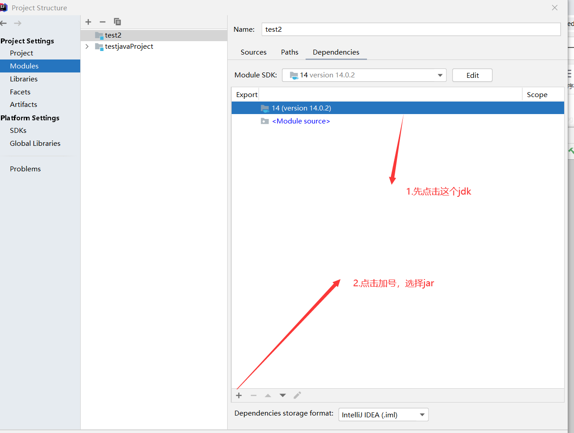Select Modules in the sidebar
This screenshot has height=433, width=574.
click(40, 66)
